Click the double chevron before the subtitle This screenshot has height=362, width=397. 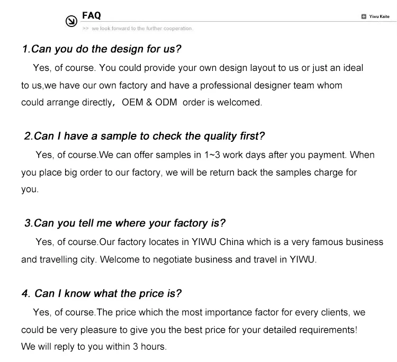86,29
